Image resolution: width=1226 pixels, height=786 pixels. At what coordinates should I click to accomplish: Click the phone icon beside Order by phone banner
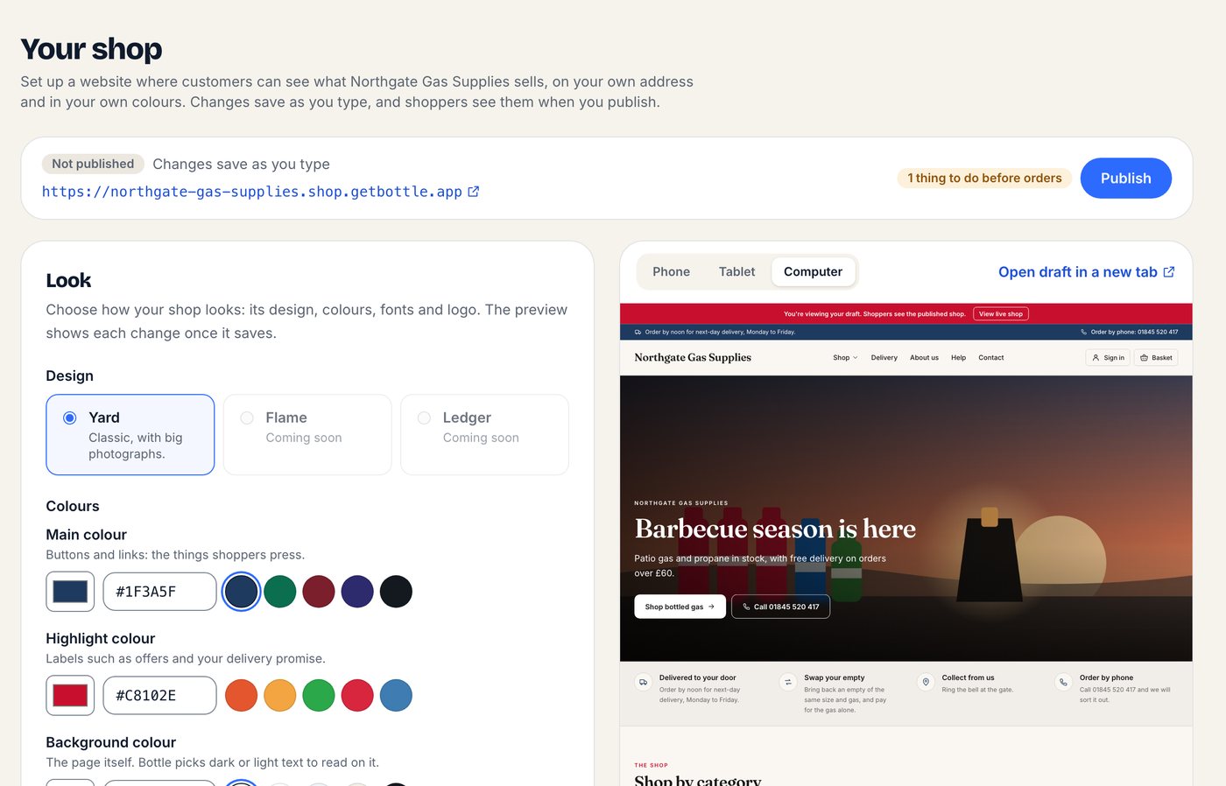1083,332
